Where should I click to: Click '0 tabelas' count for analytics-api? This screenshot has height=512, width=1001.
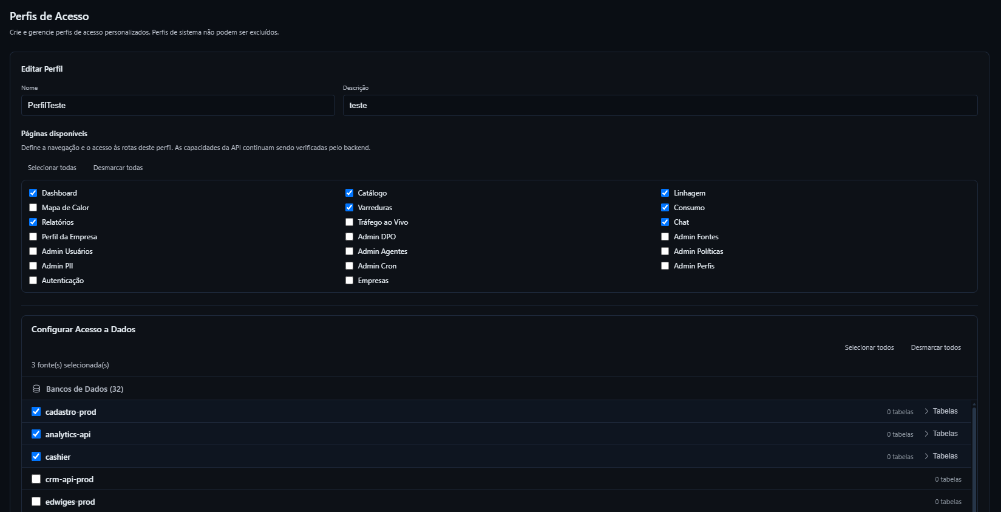click(x=900, y=434)
